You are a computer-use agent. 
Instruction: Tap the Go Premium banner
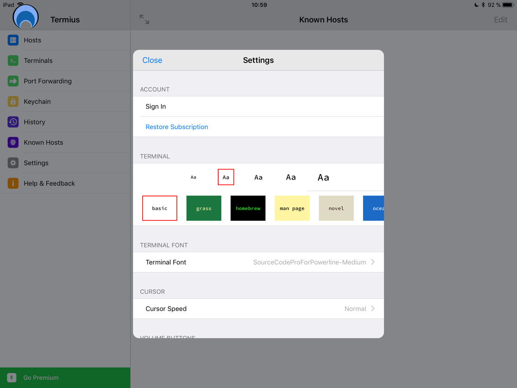[x=65, y=377]
